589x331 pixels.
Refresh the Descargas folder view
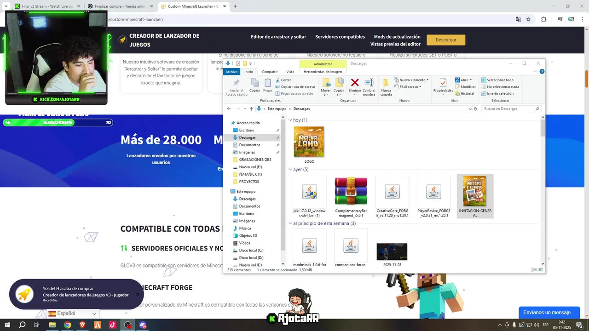pyautogui.click(x=476, y=109)
